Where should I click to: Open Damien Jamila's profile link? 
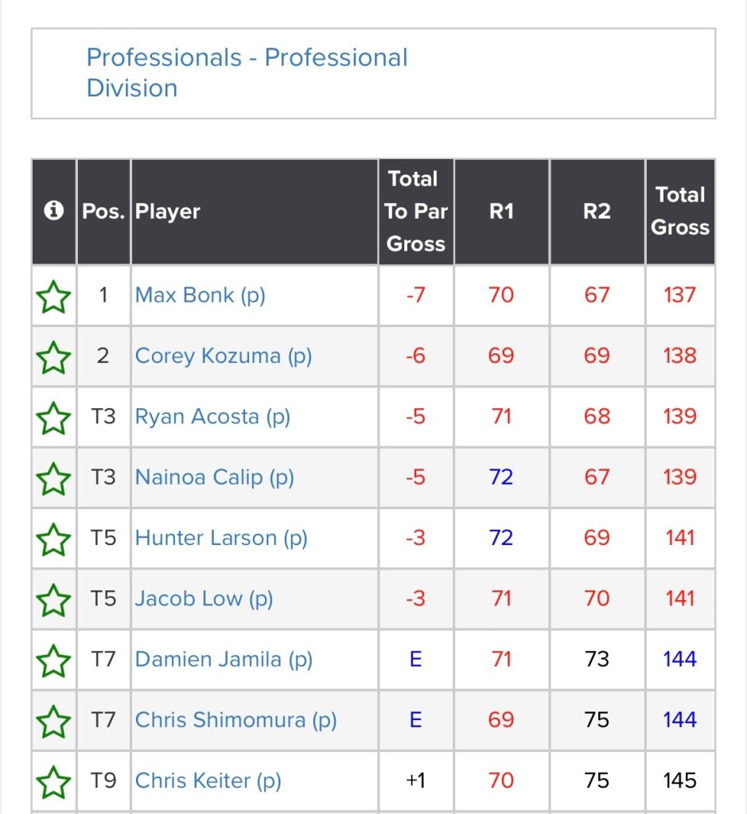[x=224, y=660]
